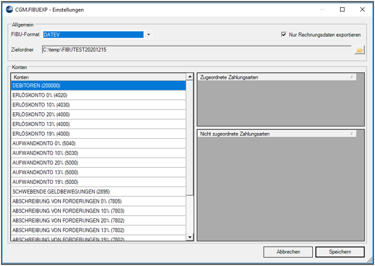Select AUFWANDKONTO 0% (5040) row

click(98, 143)
